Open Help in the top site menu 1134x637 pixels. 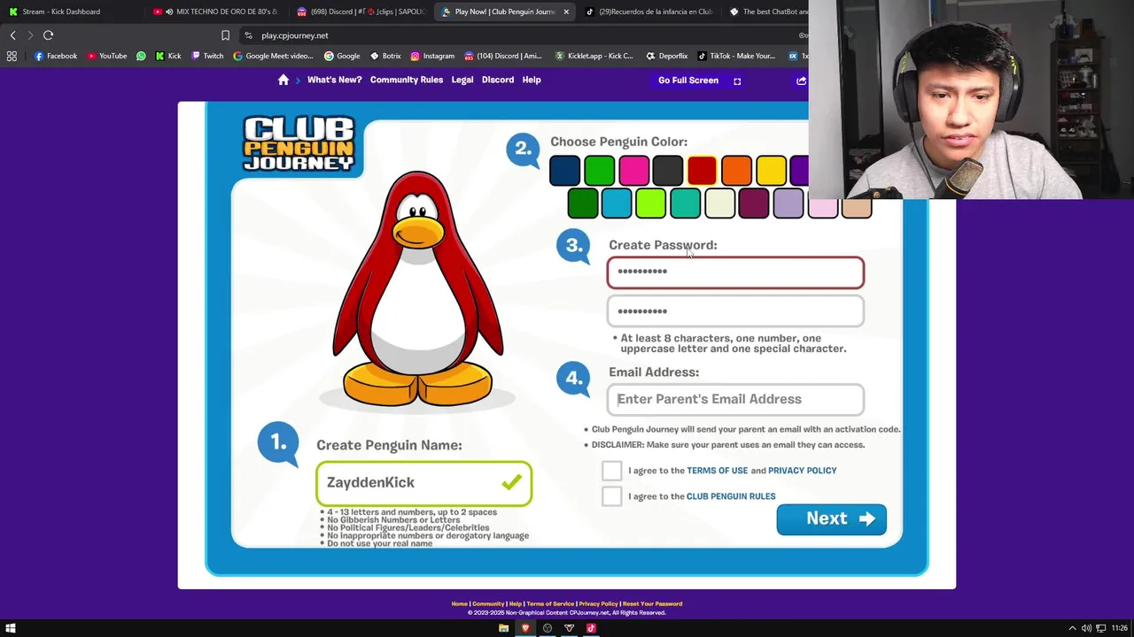[532, 80]
